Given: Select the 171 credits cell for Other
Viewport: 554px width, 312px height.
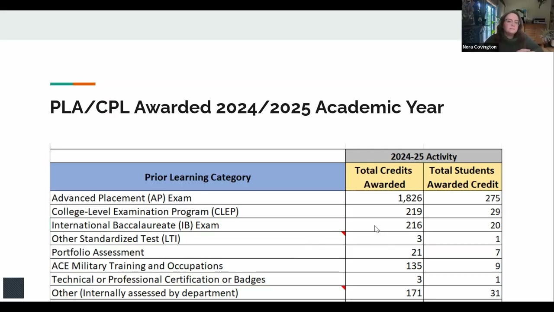Looking at the screenshot, I should (384, 293).
